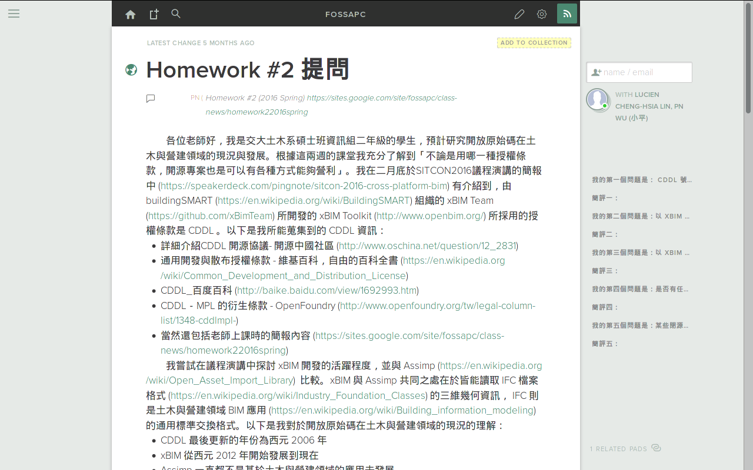Click the comment bubble icon

point(151,99)
